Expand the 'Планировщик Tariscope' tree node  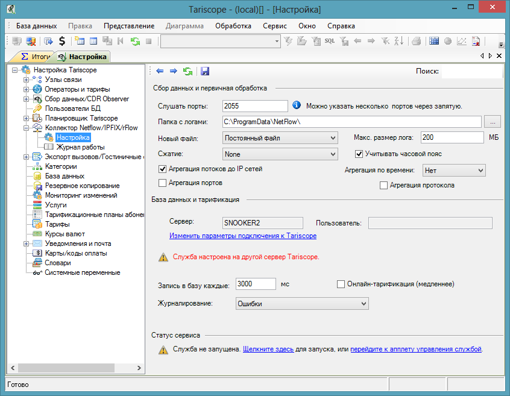point(26,118)
